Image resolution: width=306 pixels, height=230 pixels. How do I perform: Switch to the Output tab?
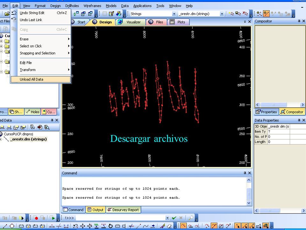(96, 210)
